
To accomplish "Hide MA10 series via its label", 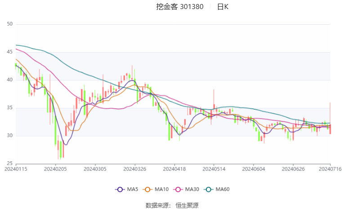I will pos(162,189).
